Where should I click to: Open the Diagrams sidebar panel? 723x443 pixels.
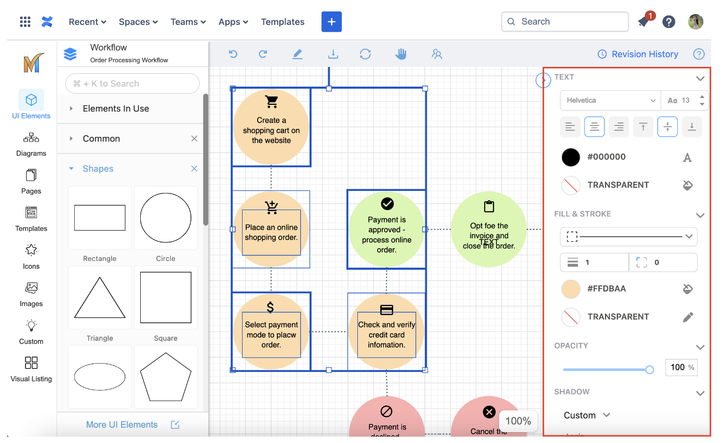[31, 144]
